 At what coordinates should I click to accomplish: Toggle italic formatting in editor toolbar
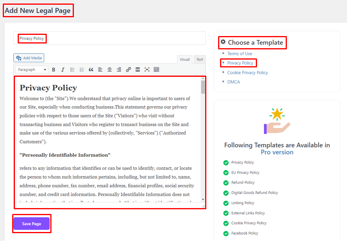point(63,70)
